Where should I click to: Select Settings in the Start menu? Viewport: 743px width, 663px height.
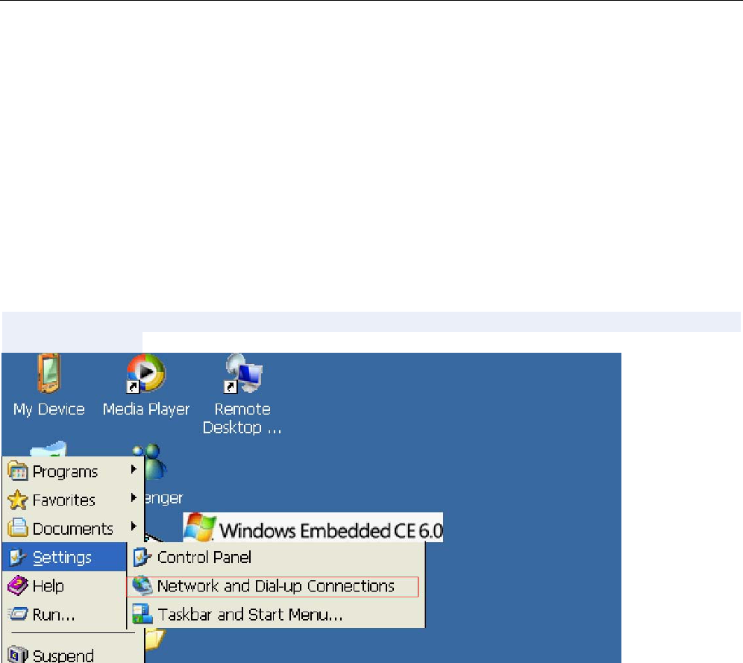coord(65,557)
